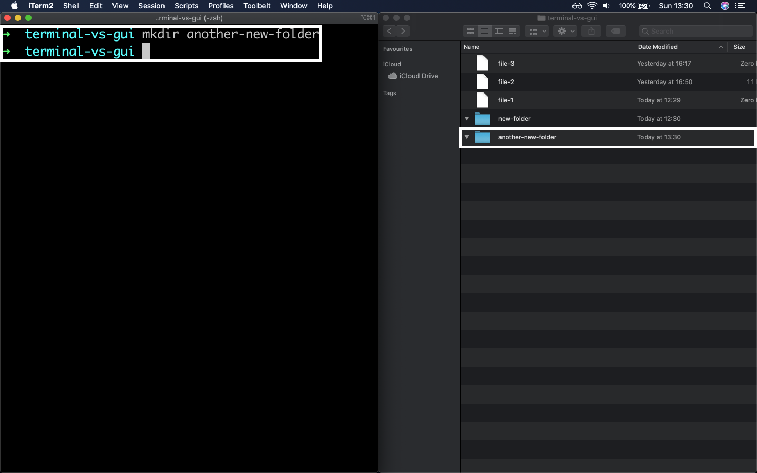This screenshot has width=757, height=473.
Task: Open the Finder group-by dropdown
Action: pyautogui.click(x=537, y=31)
